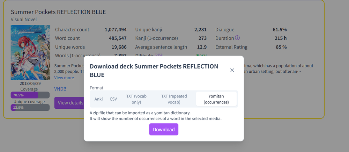Click the dialog's Yomitan dictionary description text
Image resolution: width=349 pixels, height=152 pixels.
click(x=155, y=116)
